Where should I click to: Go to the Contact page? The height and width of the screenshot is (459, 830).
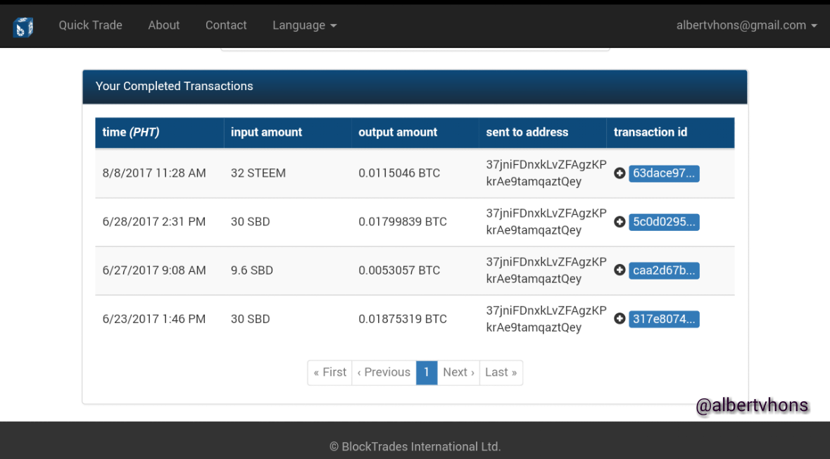(x=226, y=25)
